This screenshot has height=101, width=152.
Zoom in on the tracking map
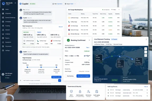coord(146,49)
